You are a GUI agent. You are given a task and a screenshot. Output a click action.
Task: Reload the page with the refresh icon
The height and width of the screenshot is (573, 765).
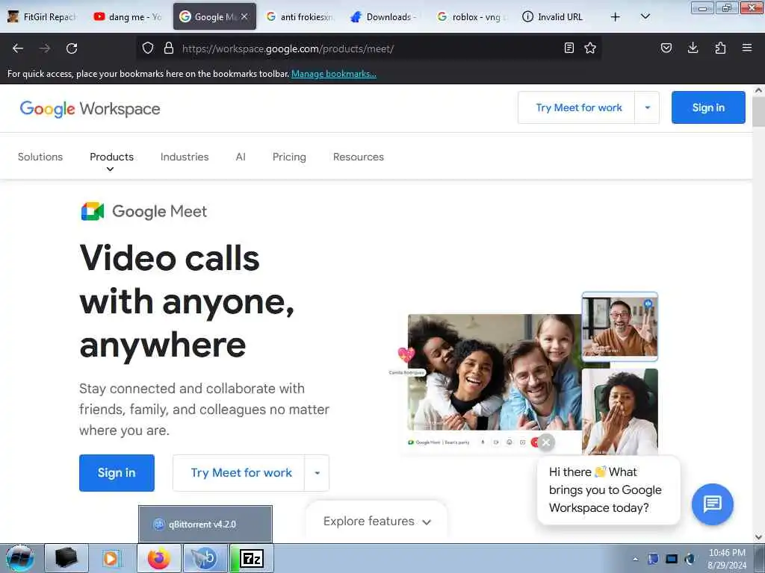(72, 48)
